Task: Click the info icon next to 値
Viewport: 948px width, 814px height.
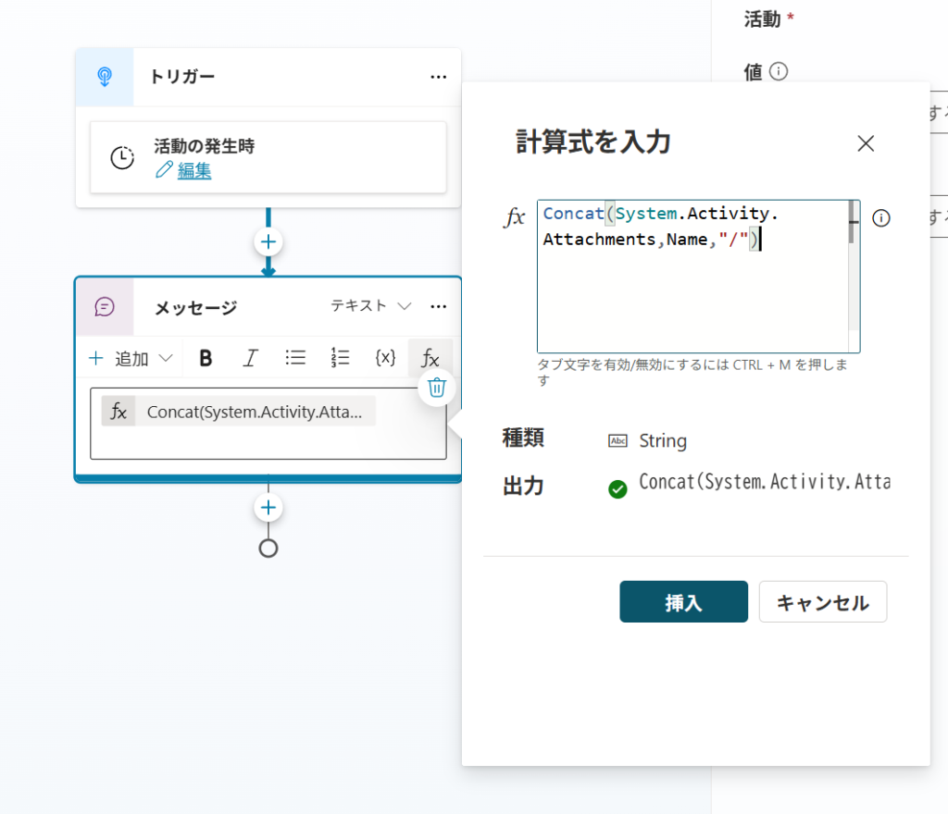Action: [x=779, y=71]
